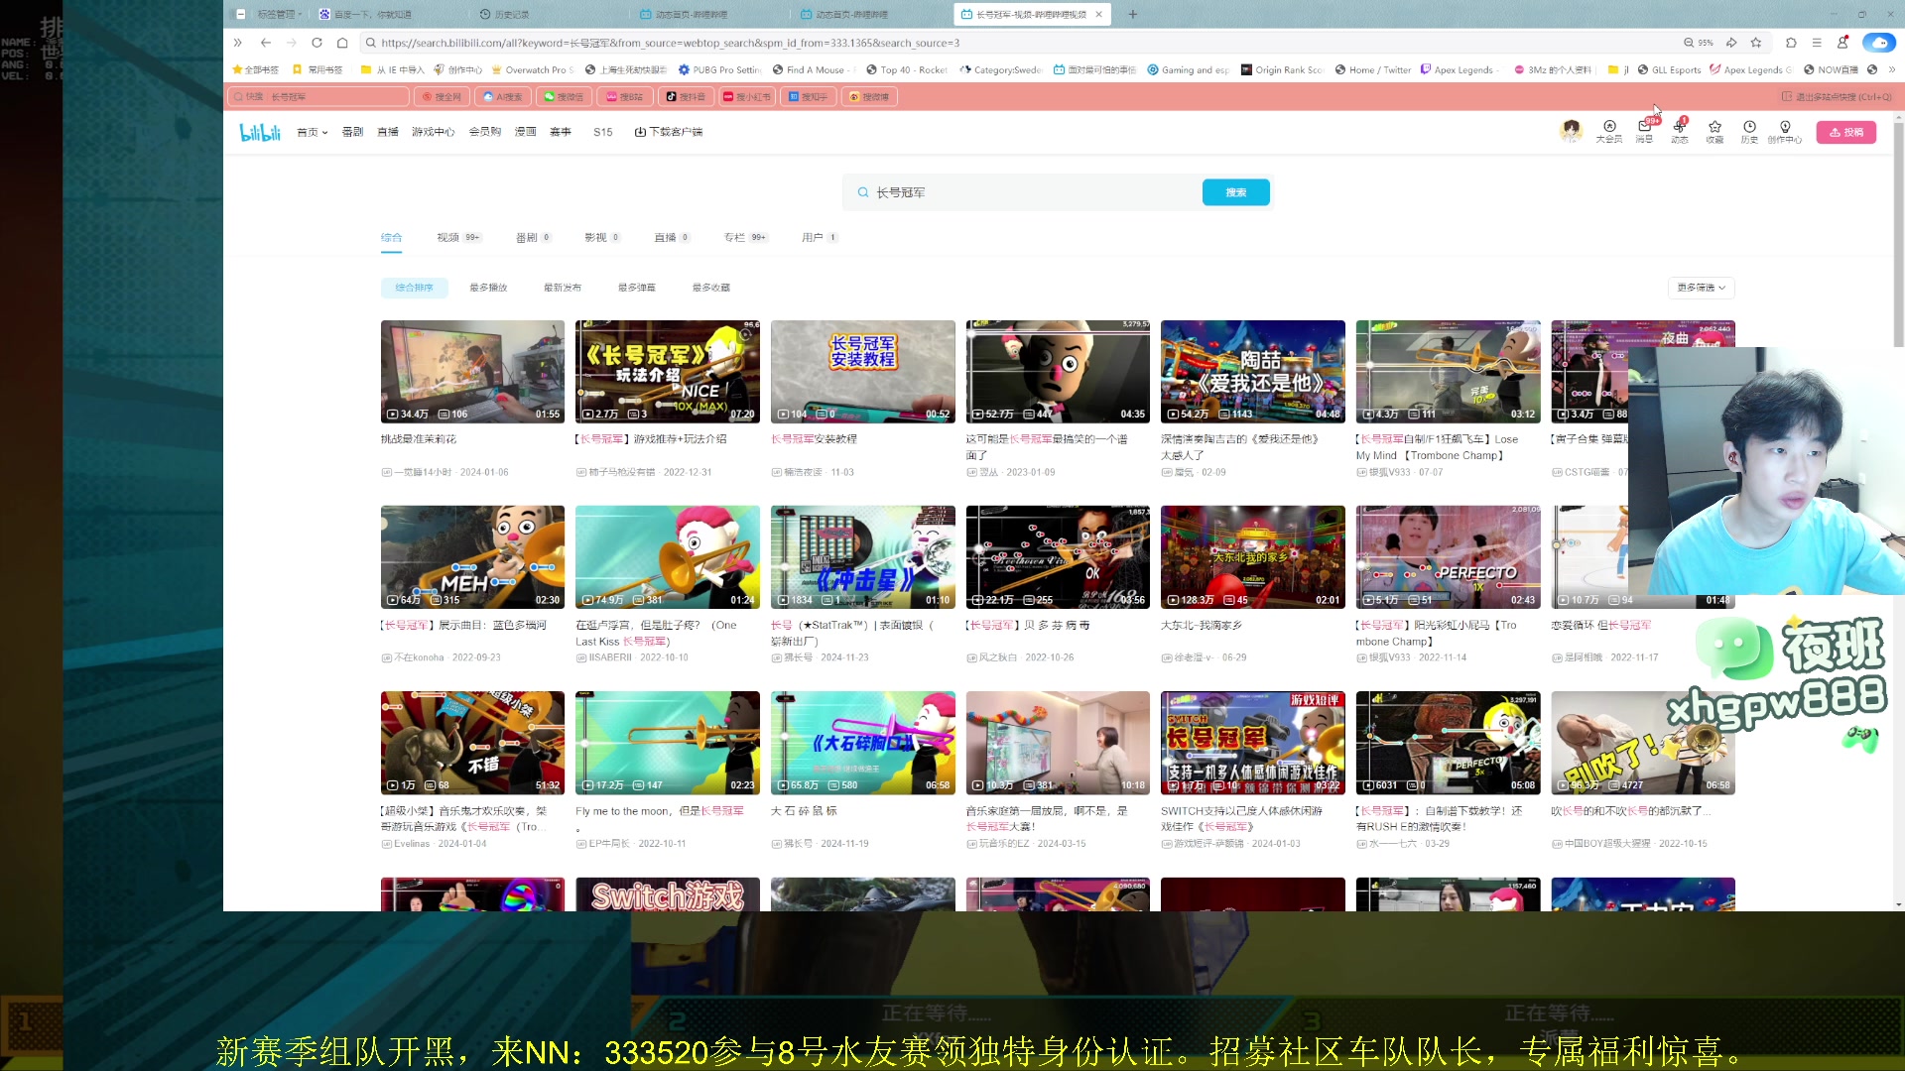Open the 历史 (history) clock icon
Viewport: 1905px width, 1071px height.
pyautogui.click(x=1749, y=131)
